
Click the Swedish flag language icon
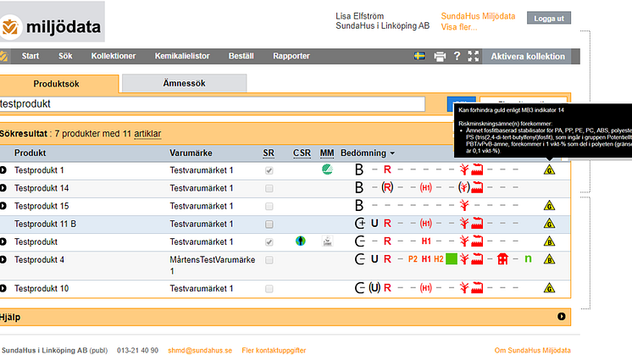(419, 56)
